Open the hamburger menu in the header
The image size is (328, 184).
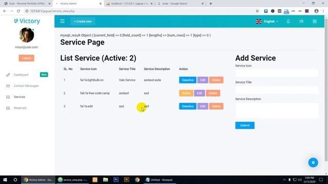(63, 21)
